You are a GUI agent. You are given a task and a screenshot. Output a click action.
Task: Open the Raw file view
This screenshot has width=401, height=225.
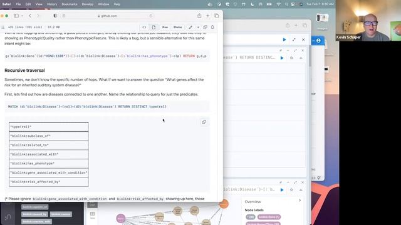(165, 27)
